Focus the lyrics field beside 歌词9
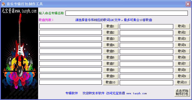 click(146, 76)
